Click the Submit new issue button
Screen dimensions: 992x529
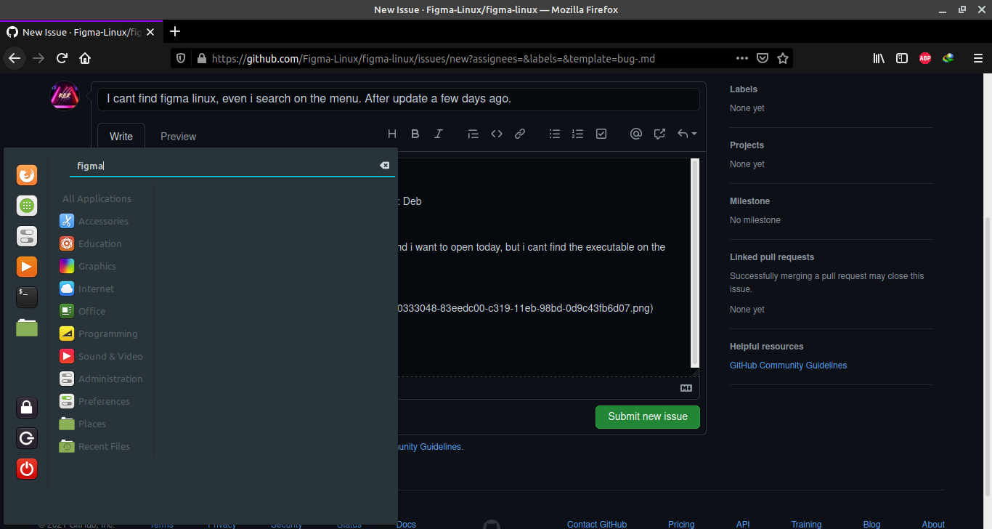tap(648, 416)
